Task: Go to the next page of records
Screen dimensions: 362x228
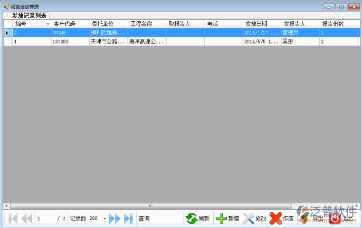Action: point(114,218)
